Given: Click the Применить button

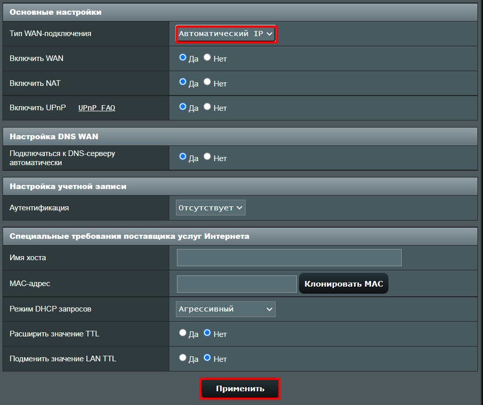Looking at the screenshot, I should point(240,389).
